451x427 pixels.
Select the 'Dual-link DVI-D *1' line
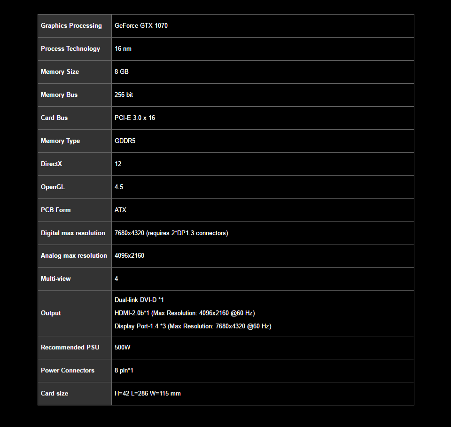(139, 300)
